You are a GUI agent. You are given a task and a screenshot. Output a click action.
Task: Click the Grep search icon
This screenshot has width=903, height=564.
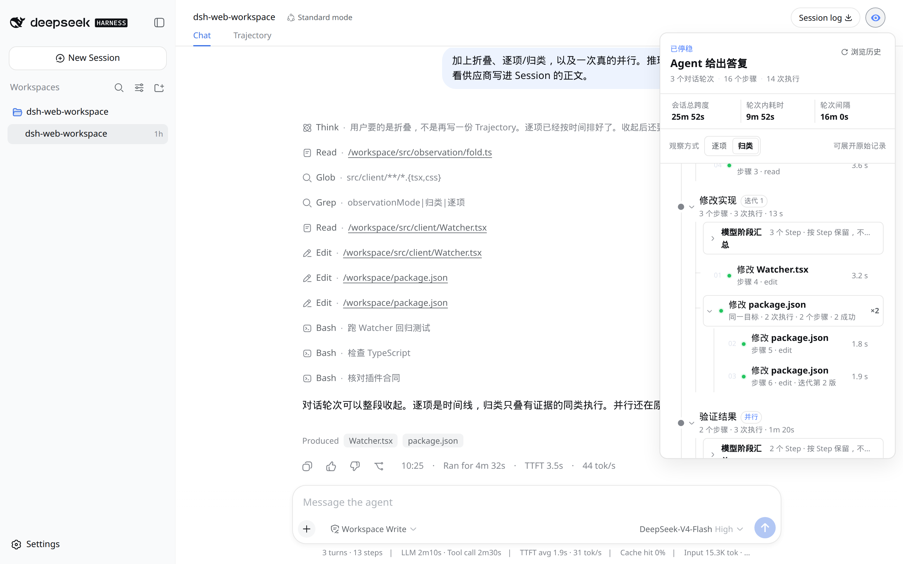point(307,203)
